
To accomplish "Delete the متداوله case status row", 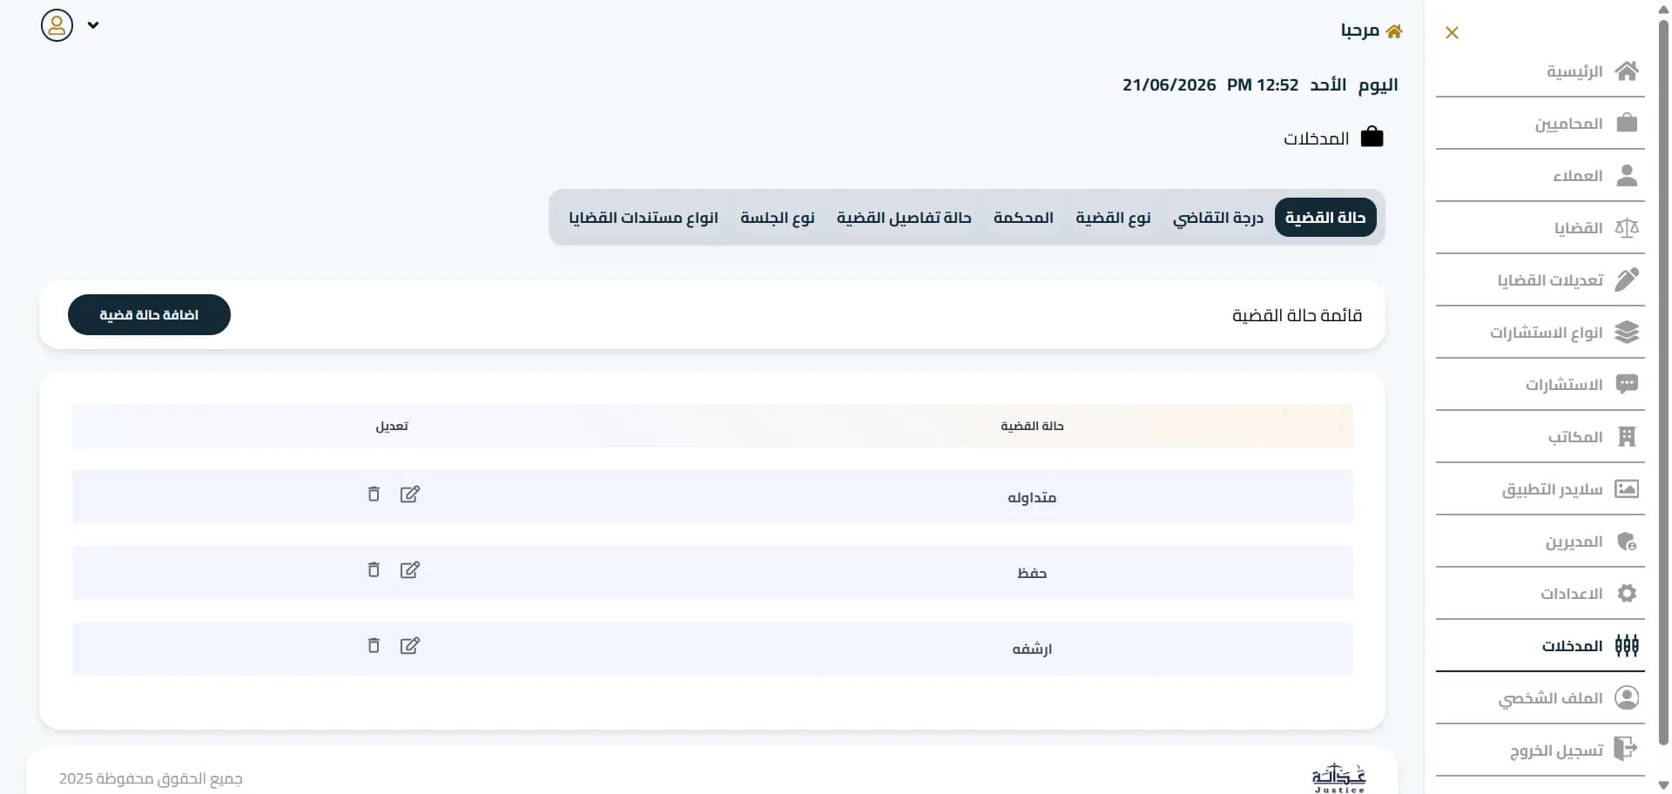I will pyautogui.click(x=374, y=495).
